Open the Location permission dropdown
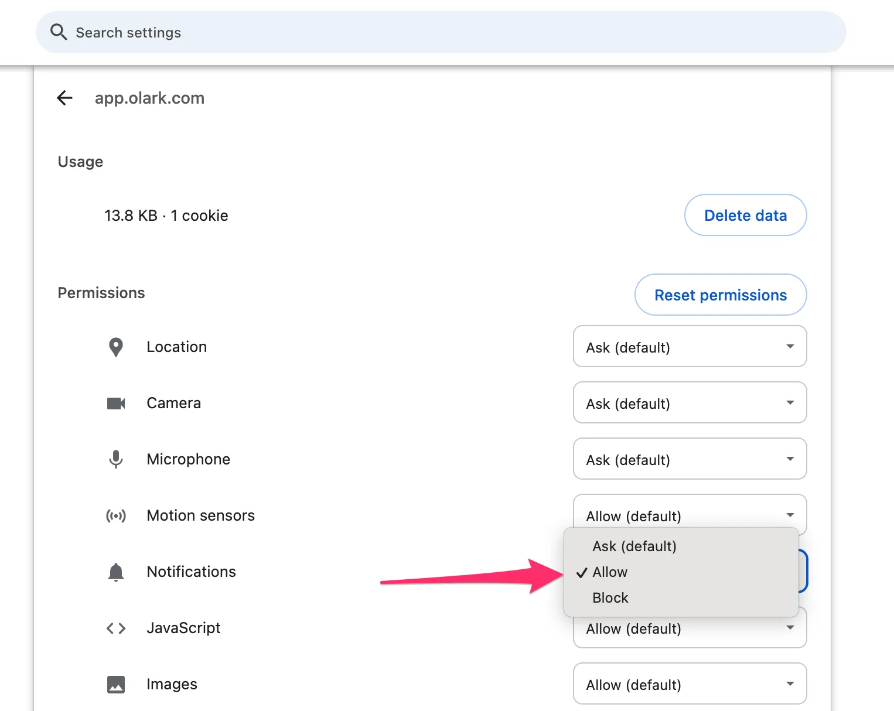 690,347
